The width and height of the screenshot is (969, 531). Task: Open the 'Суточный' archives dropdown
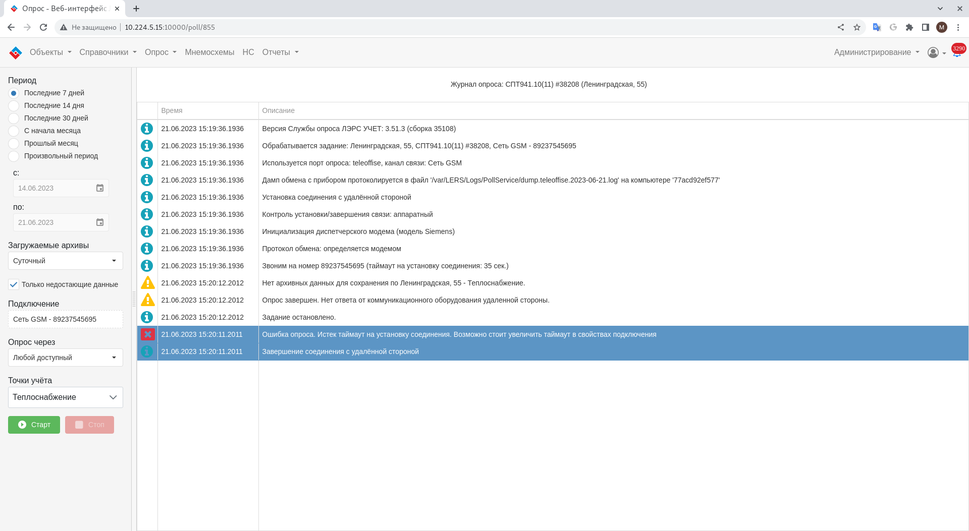click(x=65, y=261)
